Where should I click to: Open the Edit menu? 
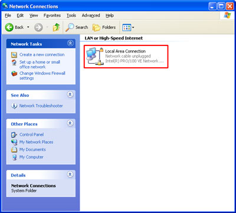pyautogui.click(x=20, y=15)
